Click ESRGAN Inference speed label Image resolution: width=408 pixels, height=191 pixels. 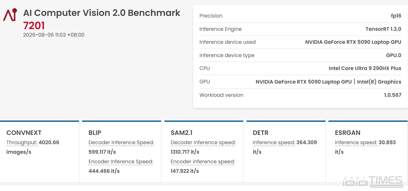(356, 142)
